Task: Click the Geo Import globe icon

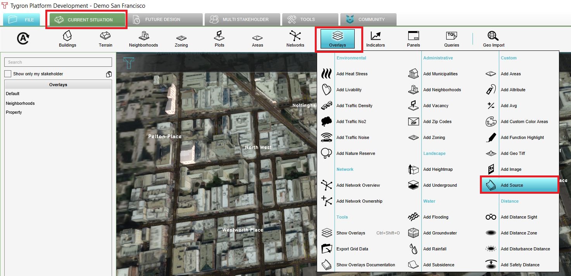Action: (x=493, y=39)
